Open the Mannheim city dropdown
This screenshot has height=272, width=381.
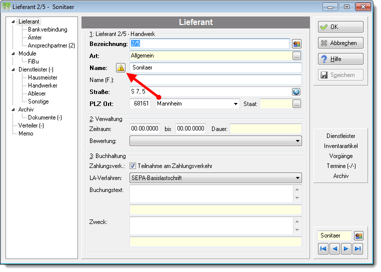pyautogui.click(x=235, y=104)
